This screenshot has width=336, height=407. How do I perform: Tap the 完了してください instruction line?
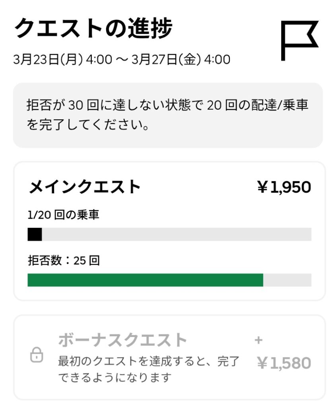click(x=88, y=126)
